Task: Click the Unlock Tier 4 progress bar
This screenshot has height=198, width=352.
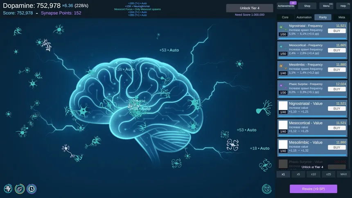Action: coord(250,8)
